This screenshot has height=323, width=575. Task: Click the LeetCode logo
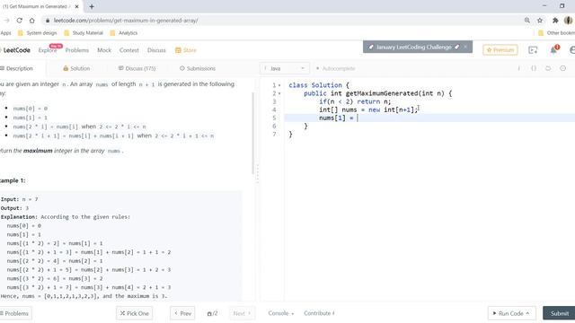pyautogui.click(x=16, y=50)
